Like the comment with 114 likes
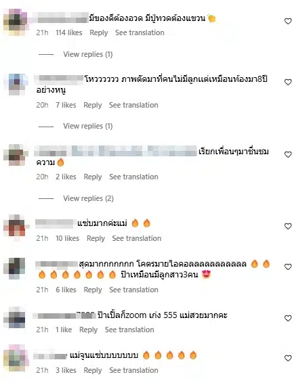The width and height of the screenshot is (298, 383). click(288, 21)
